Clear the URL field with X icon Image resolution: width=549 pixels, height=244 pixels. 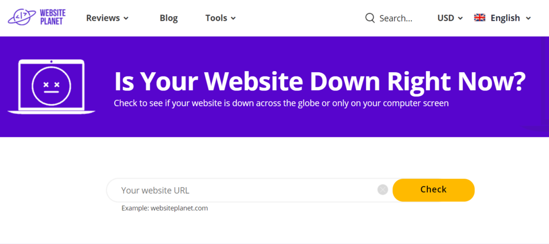click(x=383, y=190)
